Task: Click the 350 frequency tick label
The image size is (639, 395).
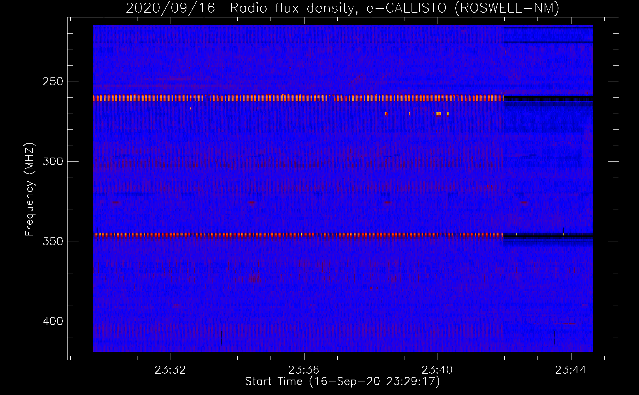Action: point(53,241)
